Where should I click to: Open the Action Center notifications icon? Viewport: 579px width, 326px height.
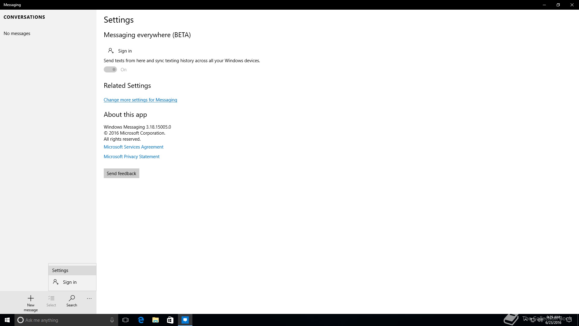coord(569,320)
